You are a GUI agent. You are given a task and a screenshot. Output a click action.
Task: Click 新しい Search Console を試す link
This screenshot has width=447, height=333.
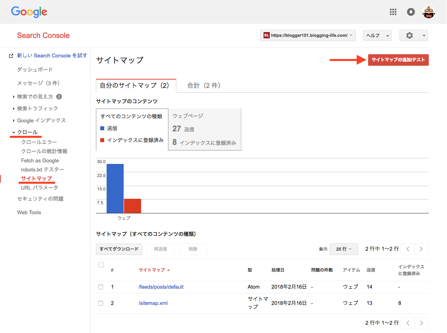click(x=52, y=55)
